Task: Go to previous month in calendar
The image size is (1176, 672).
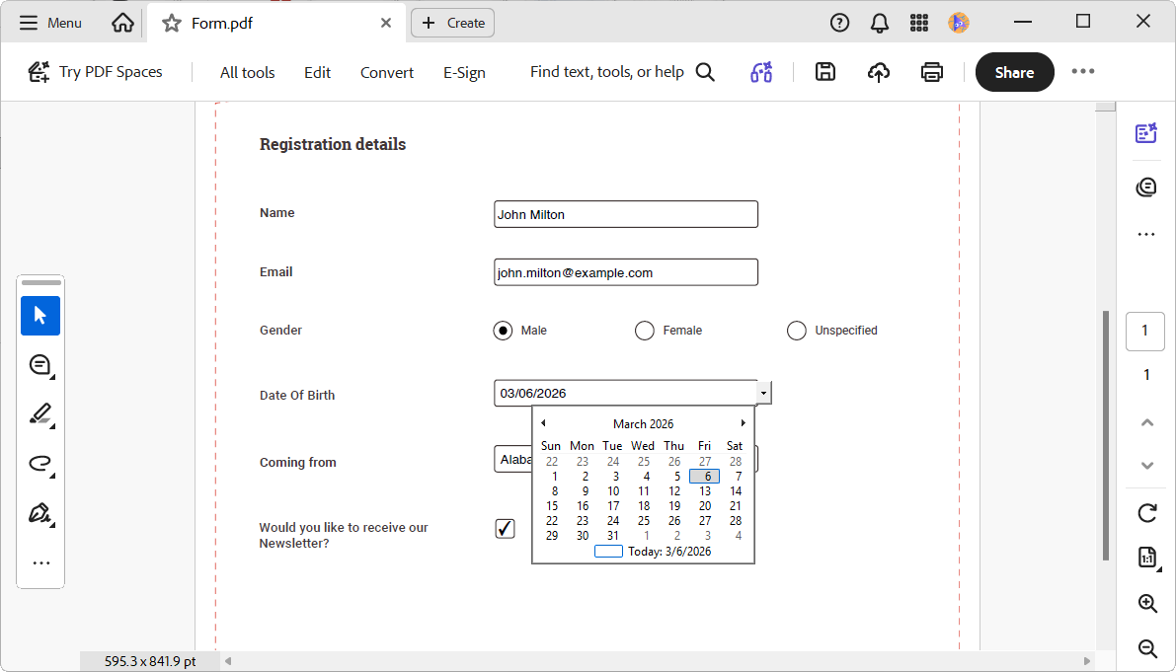Action: click(x=543, y=423)
